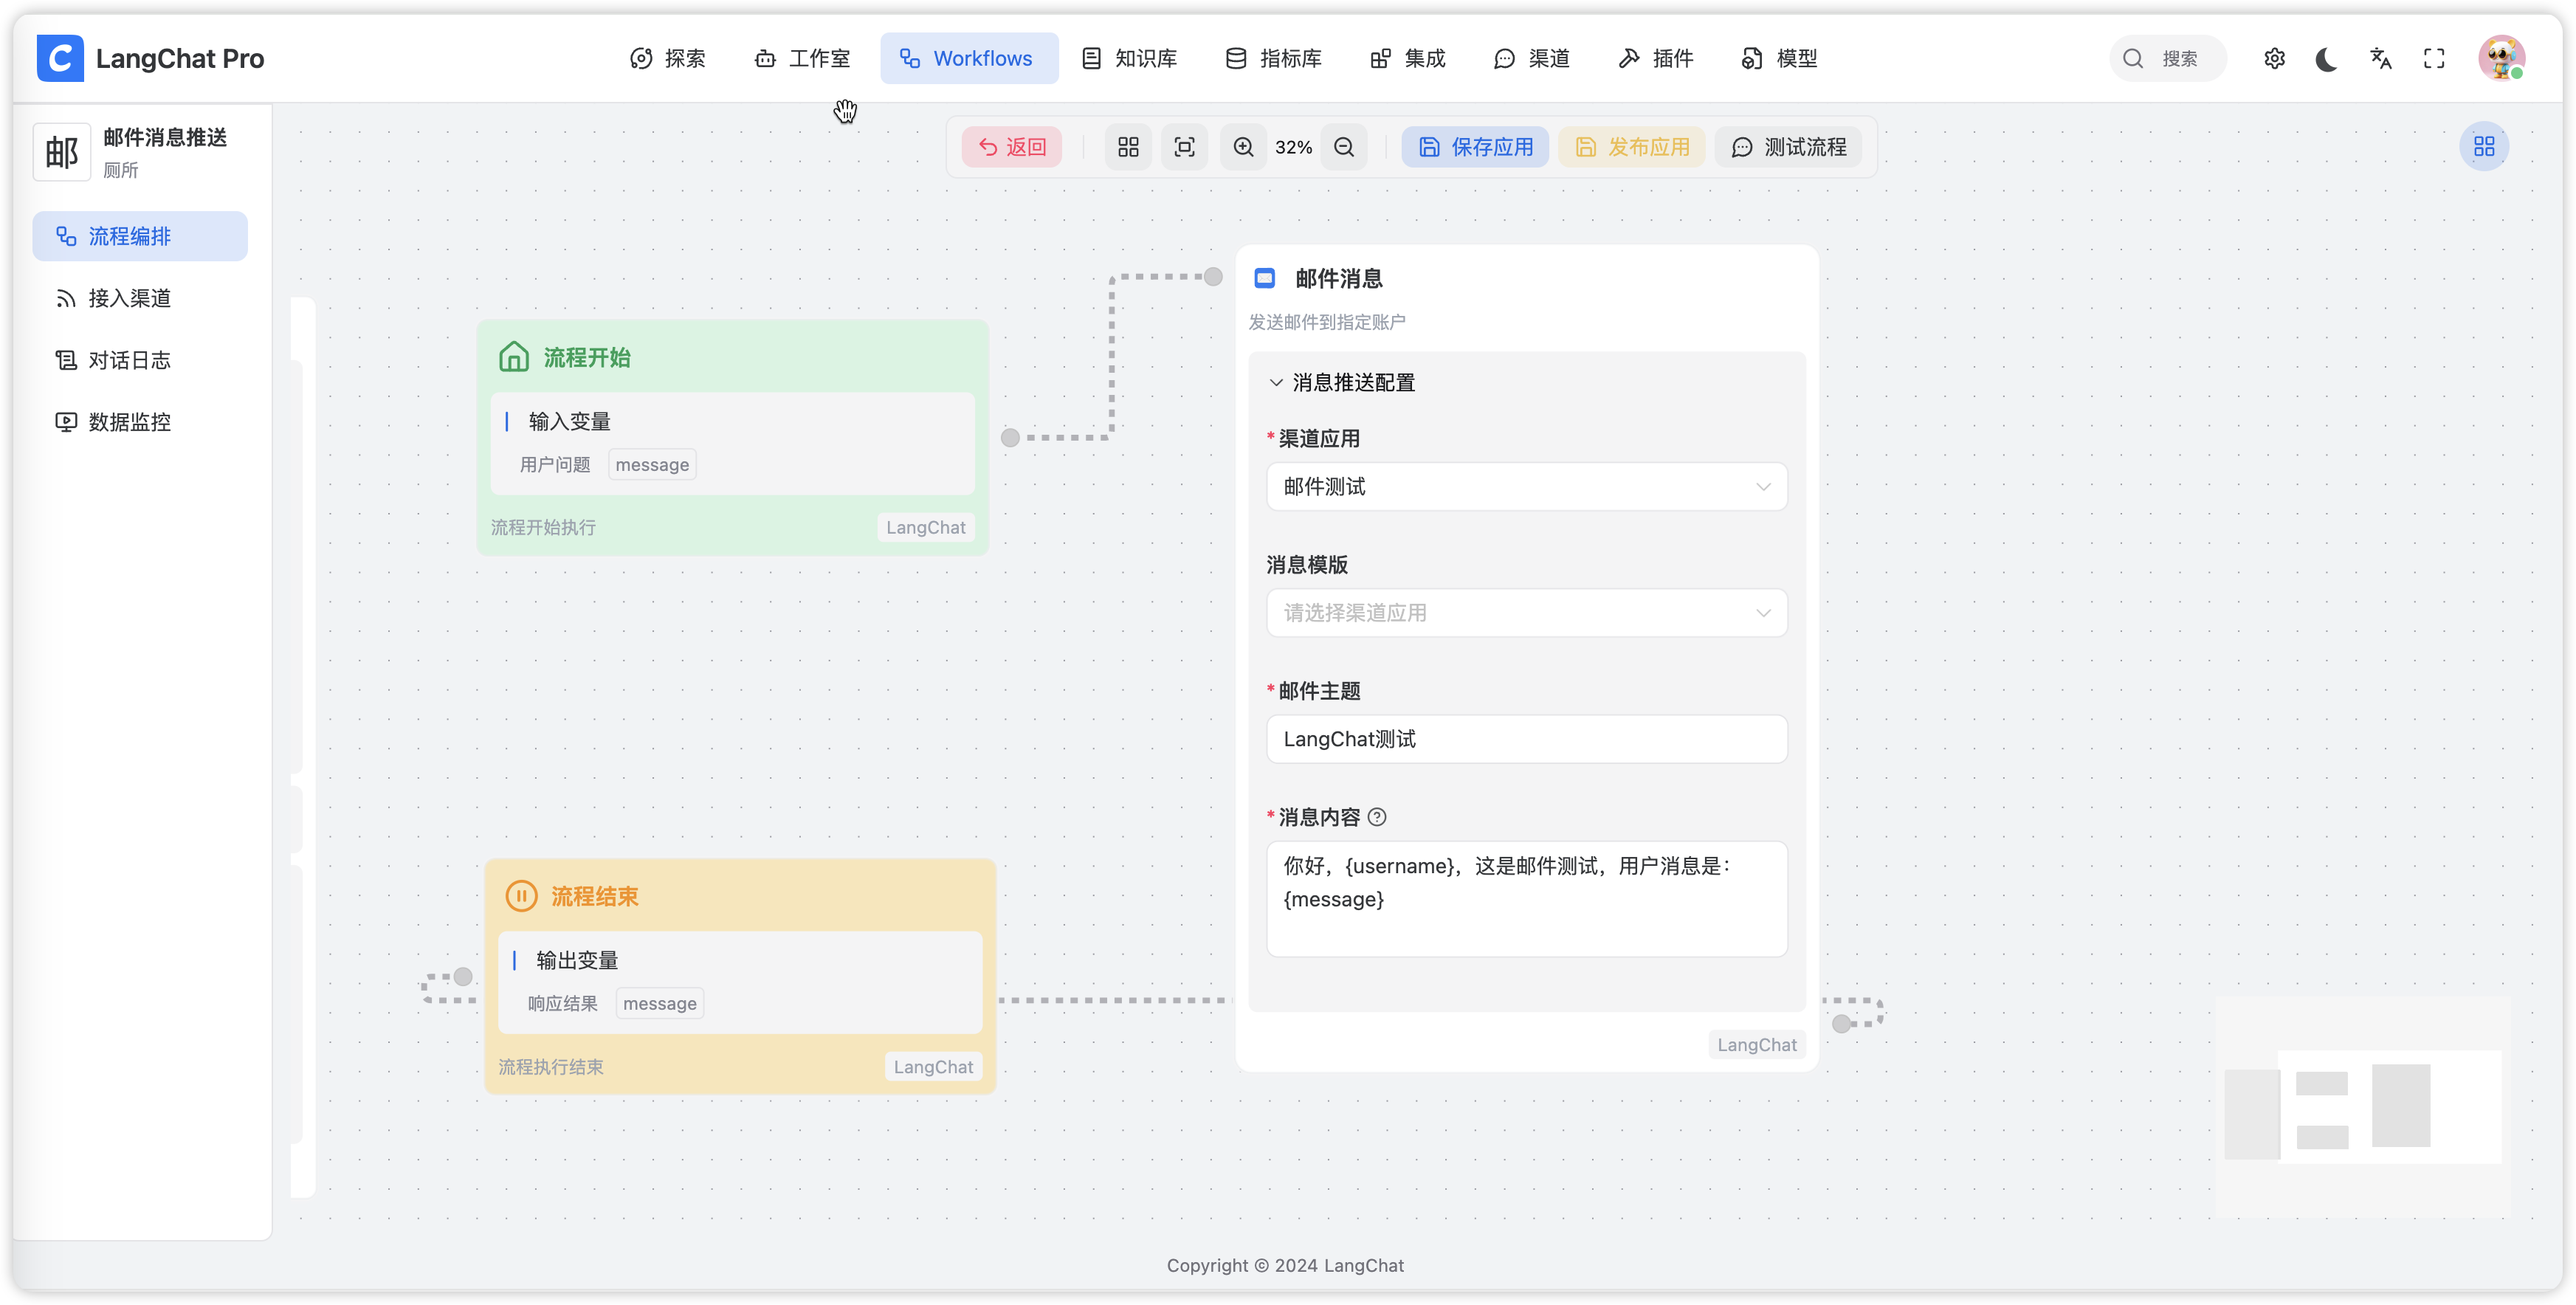Click the auto-layout grid icon in toolbar

click(x=1128, y=147)
